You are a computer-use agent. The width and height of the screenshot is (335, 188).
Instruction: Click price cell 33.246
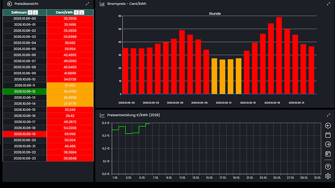pos(70,109)
